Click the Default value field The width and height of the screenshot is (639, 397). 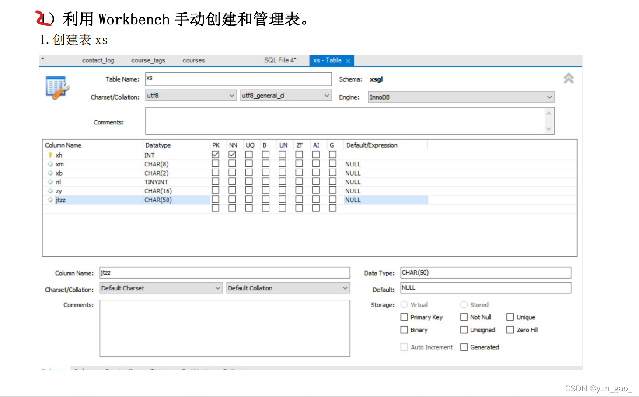[485, 288]
